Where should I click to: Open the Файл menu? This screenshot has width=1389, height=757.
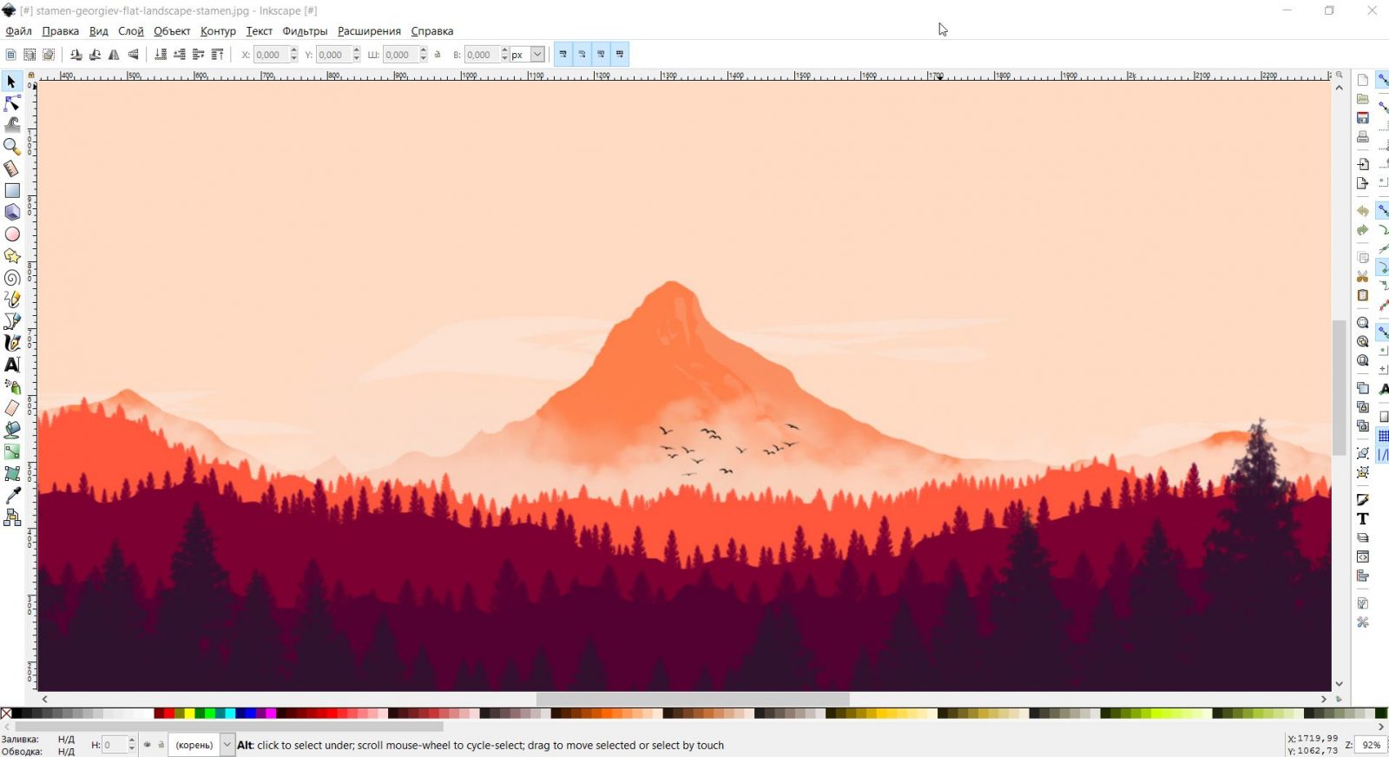pos(18,31)
